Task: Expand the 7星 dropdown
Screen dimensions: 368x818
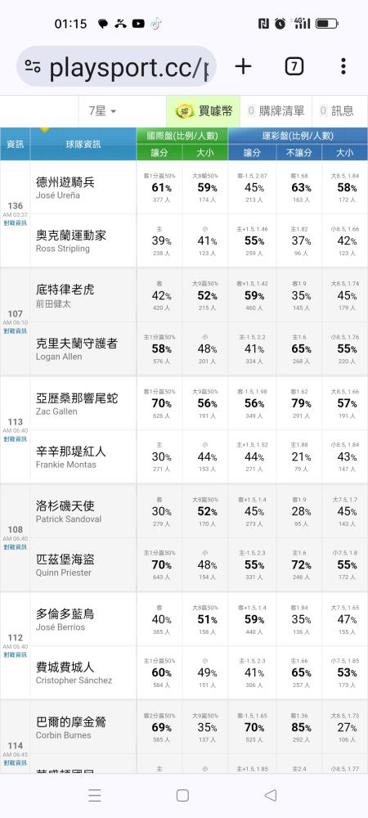Action: click(x=102, y=110)
